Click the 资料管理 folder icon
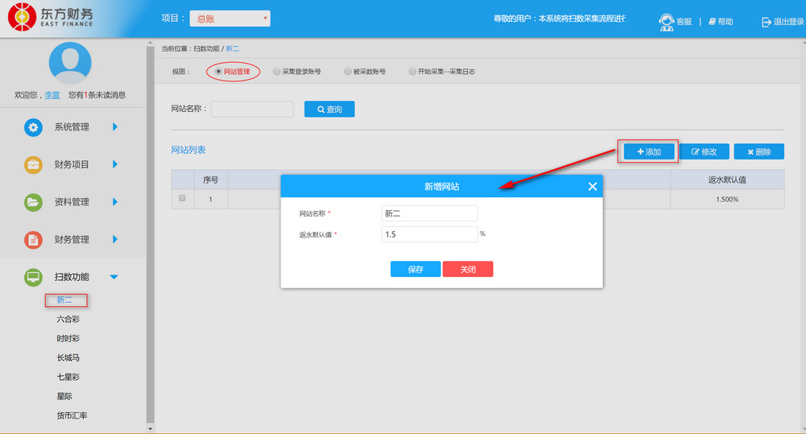Image resolution: width=806 pixels, height=434 pixels. click(33, 202)
